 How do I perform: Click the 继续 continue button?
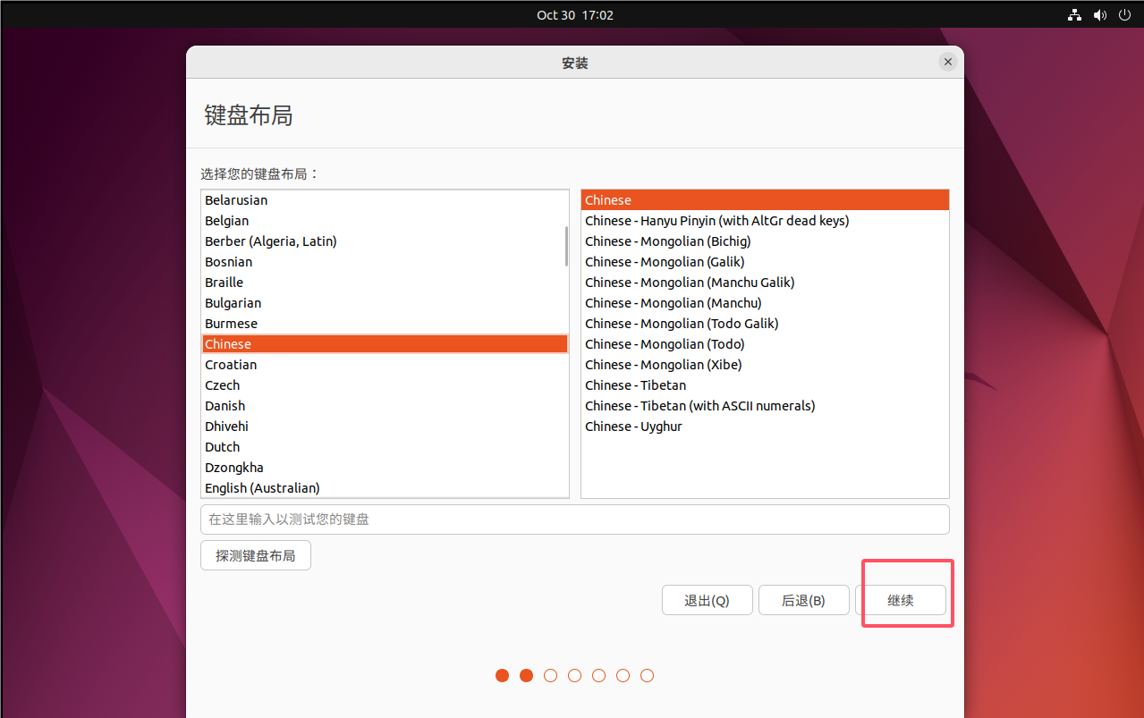pos(901,600)
